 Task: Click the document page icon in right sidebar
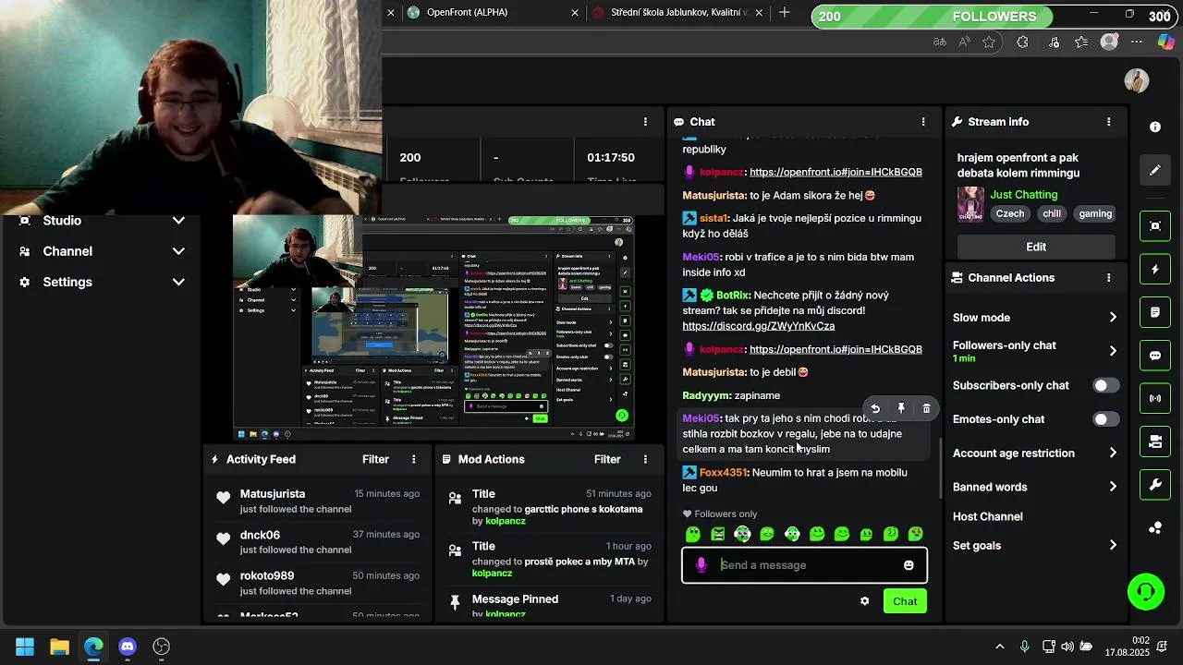1155,312
